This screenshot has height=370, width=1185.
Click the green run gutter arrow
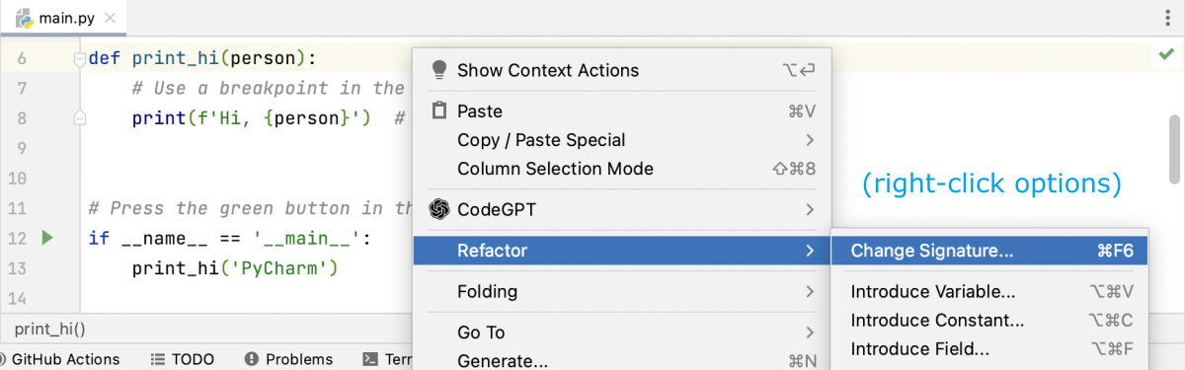45,238
